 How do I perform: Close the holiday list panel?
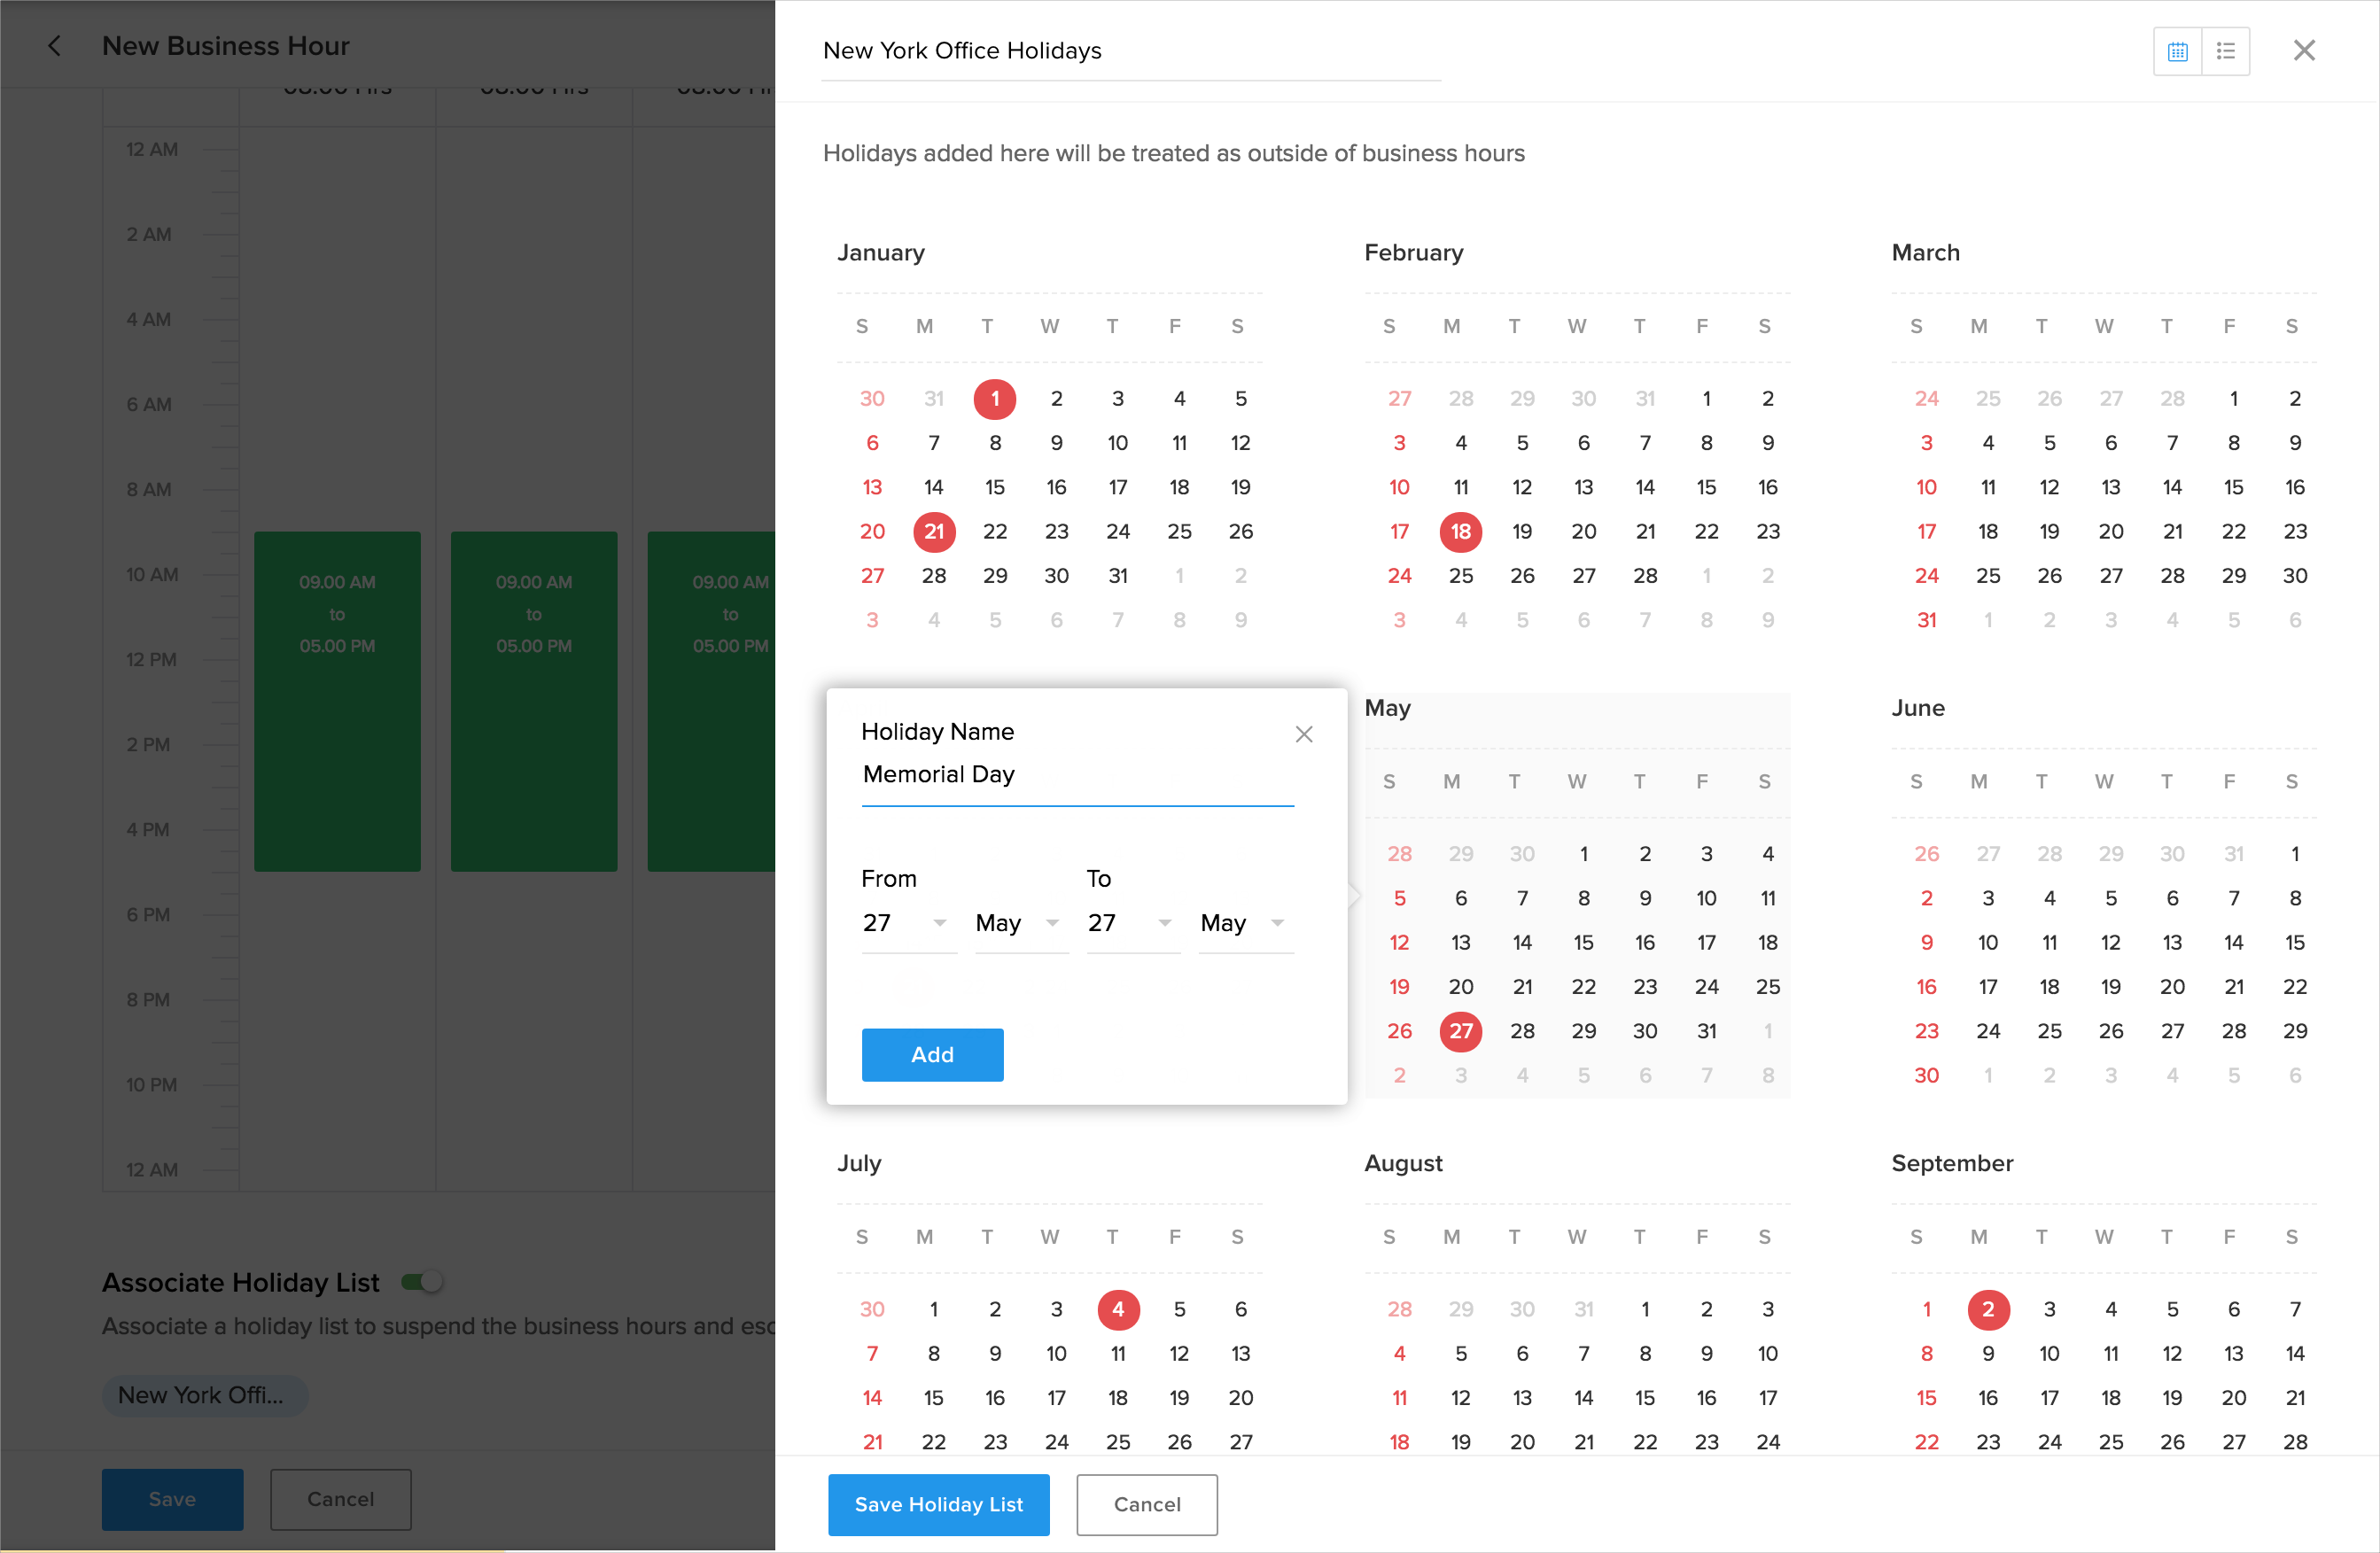tap(2304, 51)
